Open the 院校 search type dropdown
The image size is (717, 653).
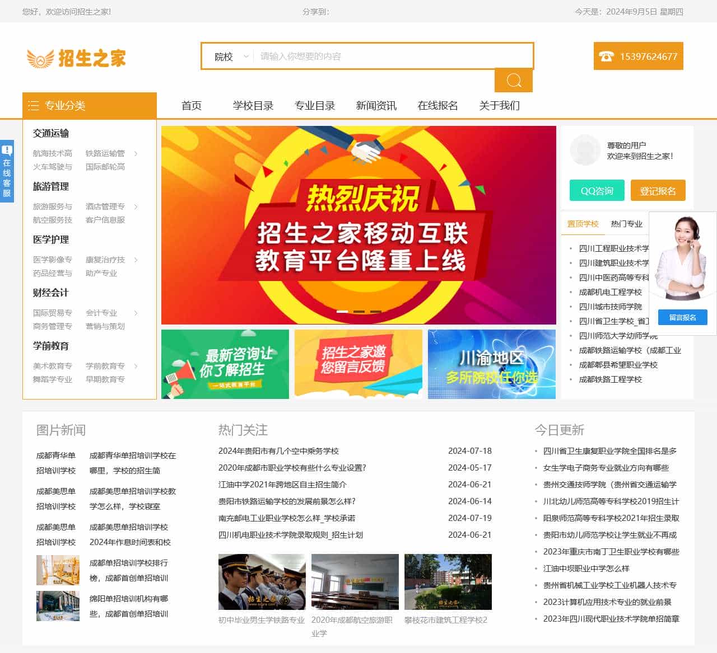click(231, 57)
